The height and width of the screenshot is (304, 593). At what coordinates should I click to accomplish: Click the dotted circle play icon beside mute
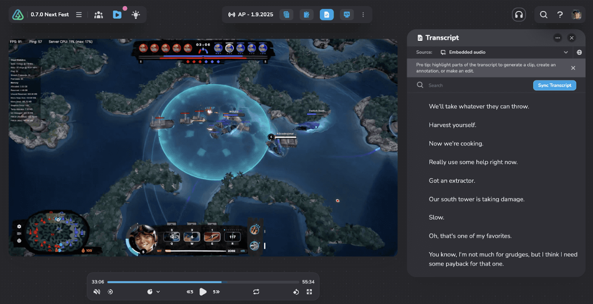coord(110,292)
